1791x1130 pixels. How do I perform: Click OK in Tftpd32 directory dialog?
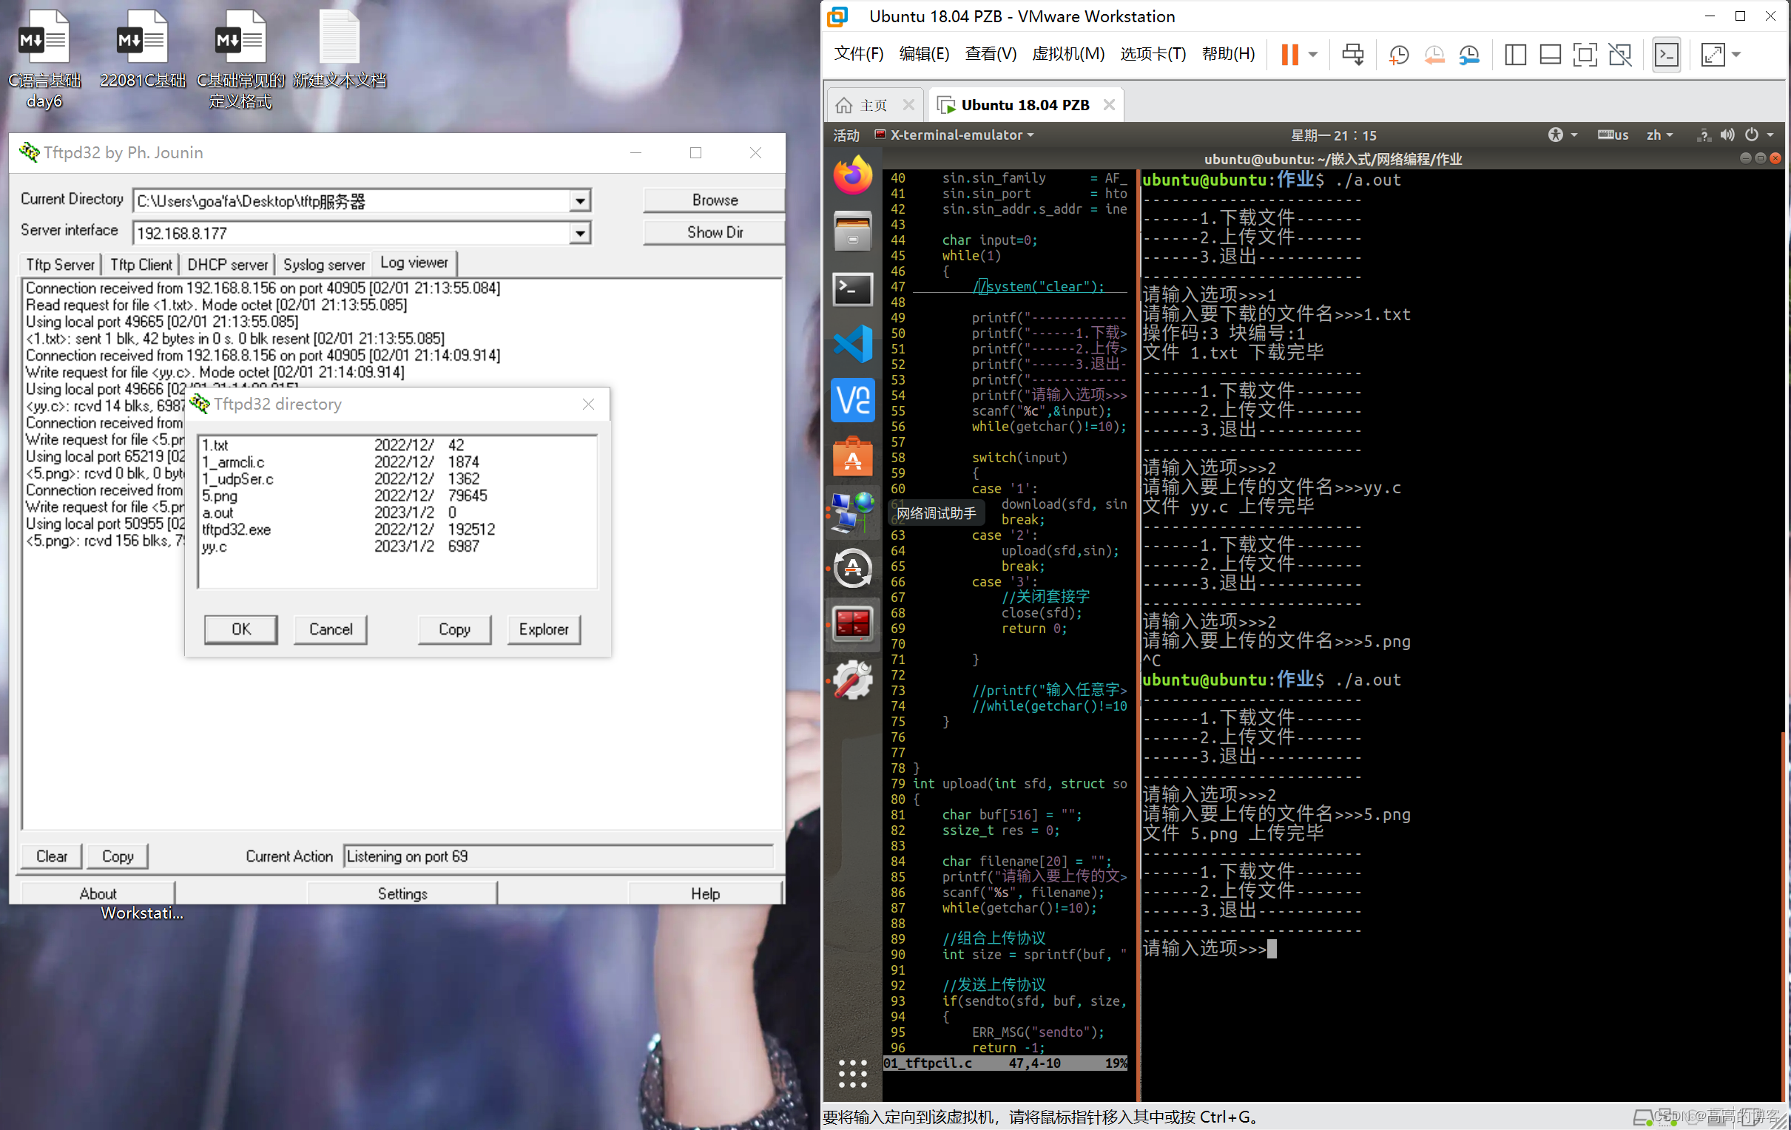[241, 629]
